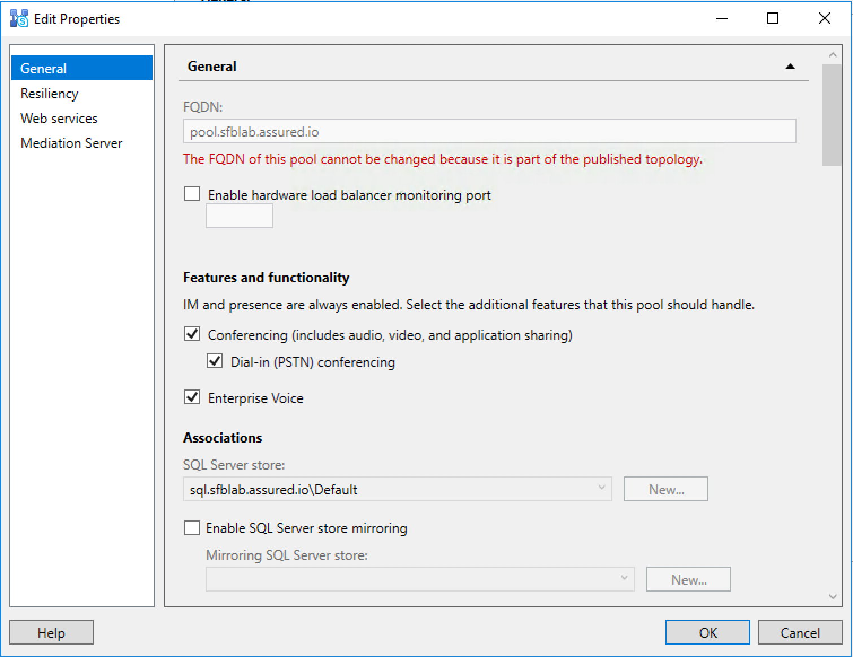Click the Skype for Business title bar icon
This screenshot has width=853, height=657.
pyautogui.click(x=19, y=19)
